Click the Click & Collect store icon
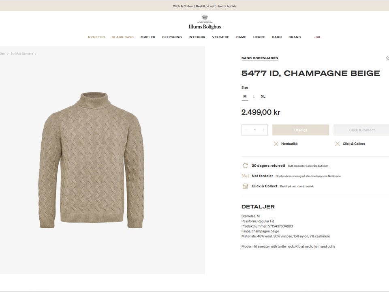 (x=245, y=186)
